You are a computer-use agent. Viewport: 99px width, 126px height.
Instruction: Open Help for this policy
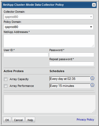point(30,120)
